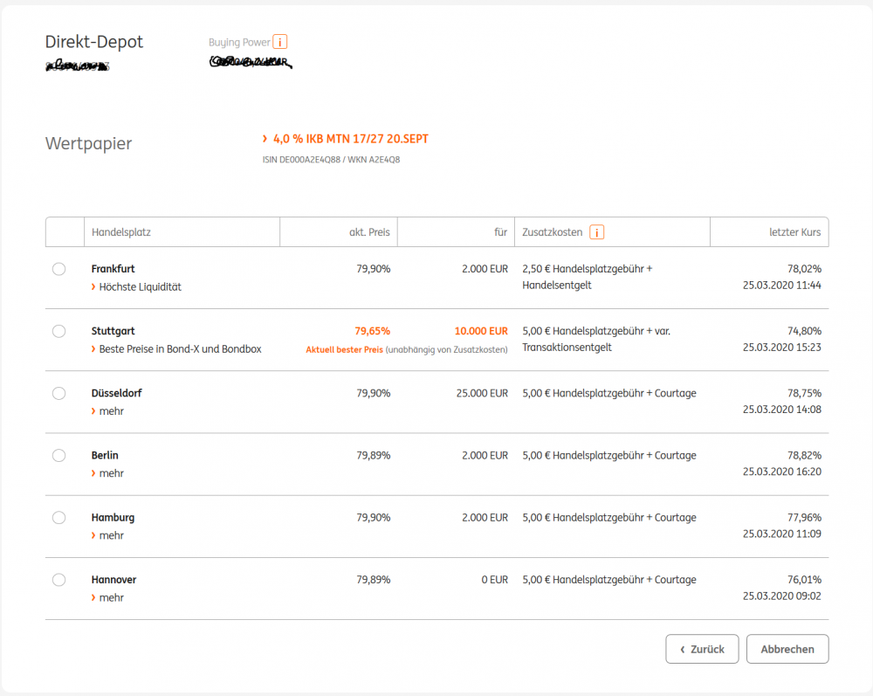Select the Frankfurt trading venue radio button
This screenshot has height=696, width=873.
(x=58, y=269)
